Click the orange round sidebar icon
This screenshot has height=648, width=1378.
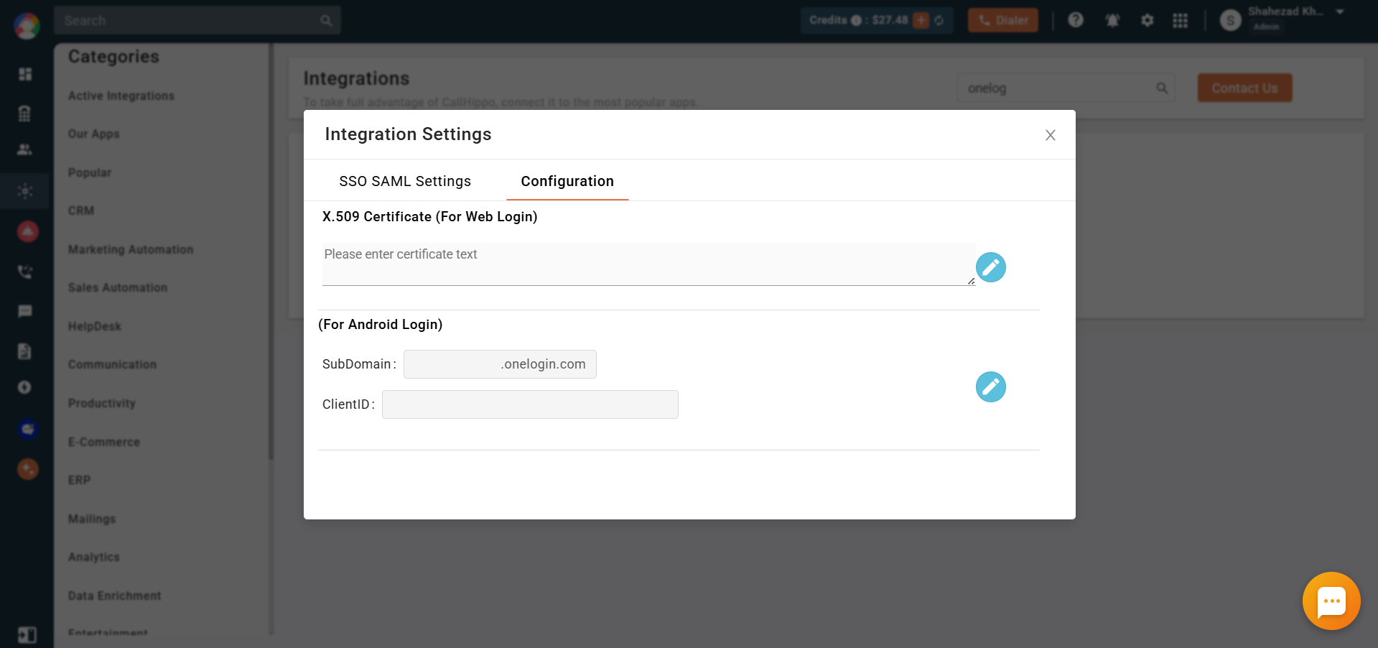tap(27, 469)
